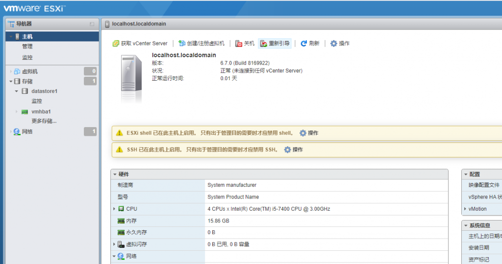Collapse the datastore1 tree node
502x264 pixels.
pos(17,91)
